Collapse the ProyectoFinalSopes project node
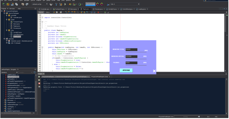This screenshot has height=119, width=229. [2, 11]
